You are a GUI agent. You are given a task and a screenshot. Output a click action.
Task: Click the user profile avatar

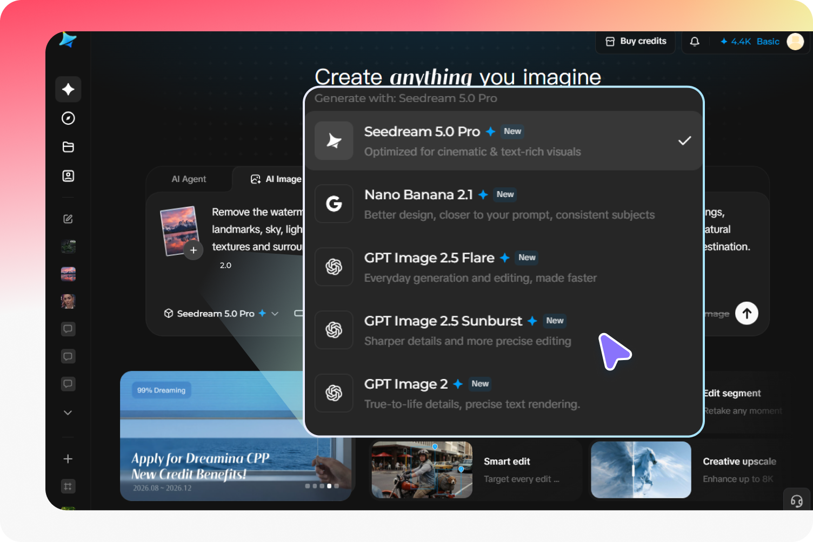point(795,42)
